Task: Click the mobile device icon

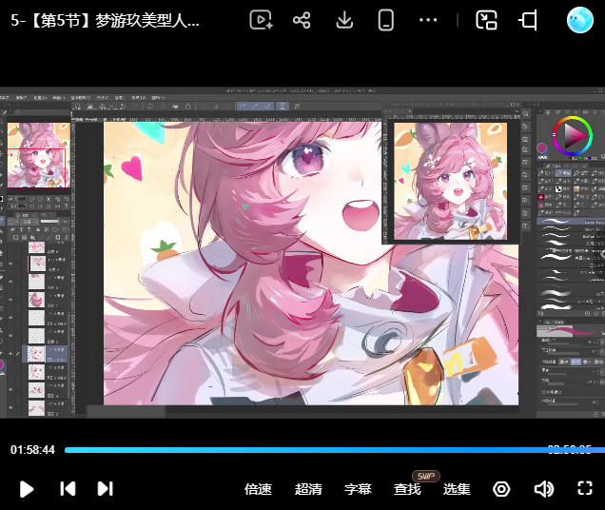Action: [386, 20]
